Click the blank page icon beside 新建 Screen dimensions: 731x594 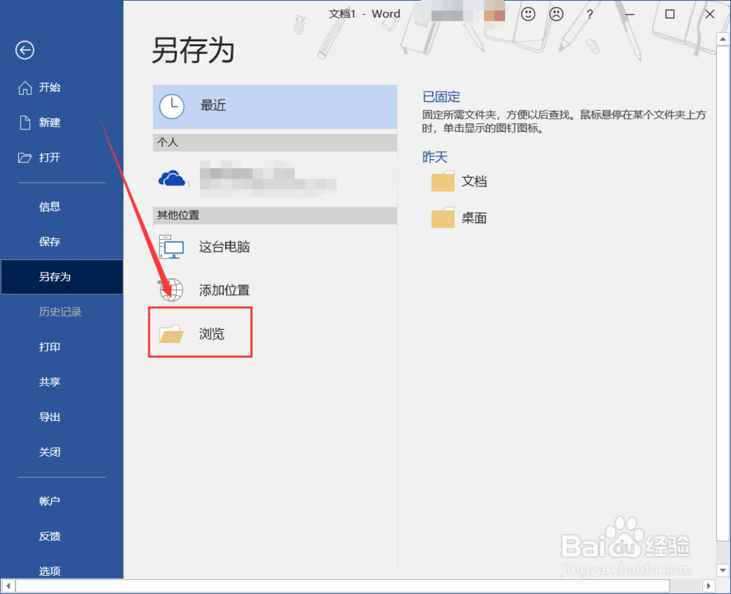tap(25, 123)
